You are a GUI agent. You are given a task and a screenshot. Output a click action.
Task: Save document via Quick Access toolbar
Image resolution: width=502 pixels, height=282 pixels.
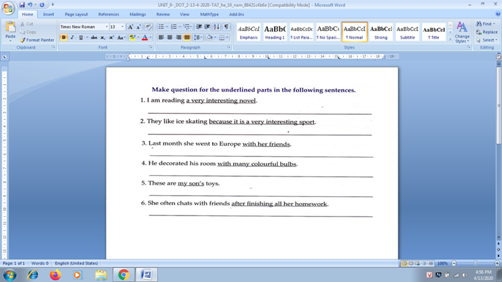22,5
